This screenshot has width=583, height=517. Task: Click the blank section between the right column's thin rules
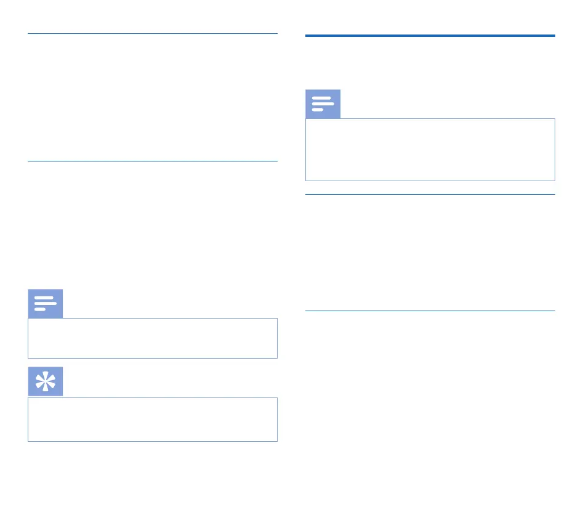(430, 253)
